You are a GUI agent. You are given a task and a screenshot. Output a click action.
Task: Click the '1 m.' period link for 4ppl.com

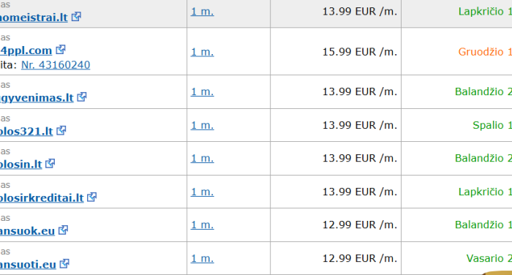point(202,52)
